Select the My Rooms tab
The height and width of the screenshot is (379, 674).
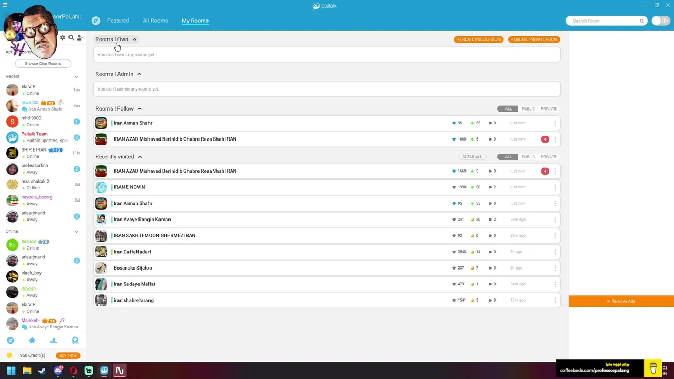coord(195,21)
